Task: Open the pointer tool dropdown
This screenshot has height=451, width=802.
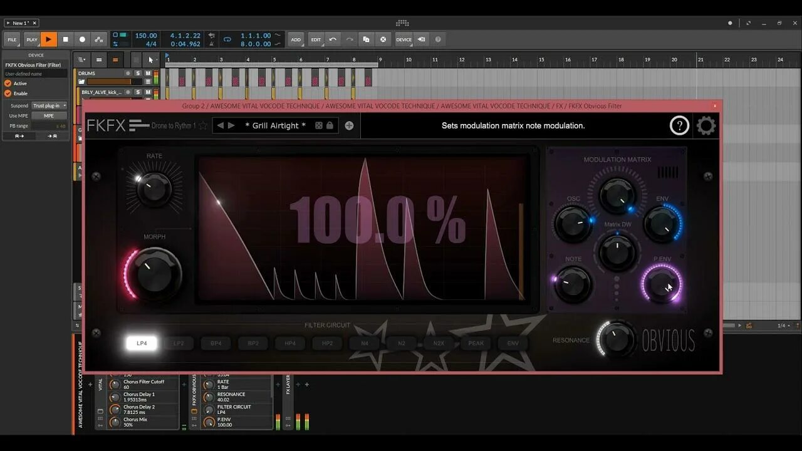Action: point(150,60)
